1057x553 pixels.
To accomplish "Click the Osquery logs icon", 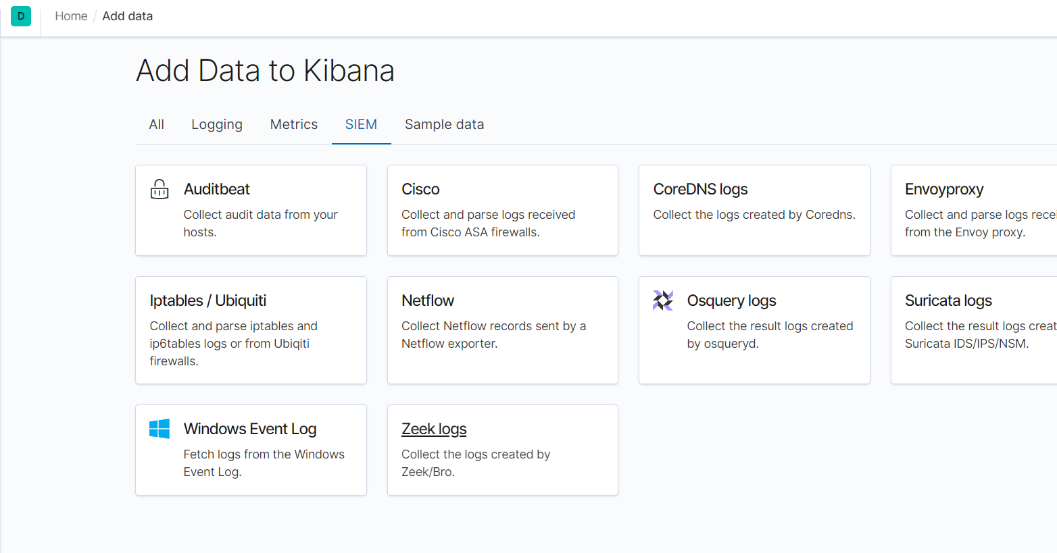I will [x=663, y=300].
